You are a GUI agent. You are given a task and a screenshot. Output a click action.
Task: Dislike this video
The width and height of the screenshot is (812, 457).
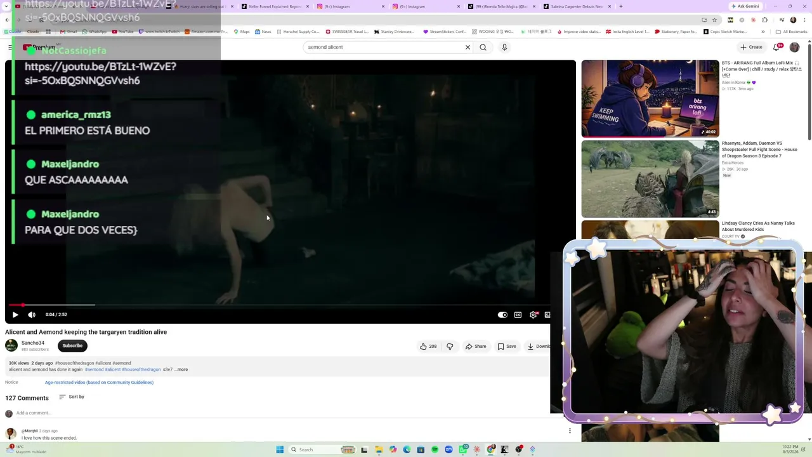coord(450,347)
